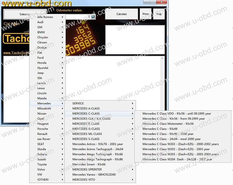Open the Audi brand submenu

coord(48,22)
